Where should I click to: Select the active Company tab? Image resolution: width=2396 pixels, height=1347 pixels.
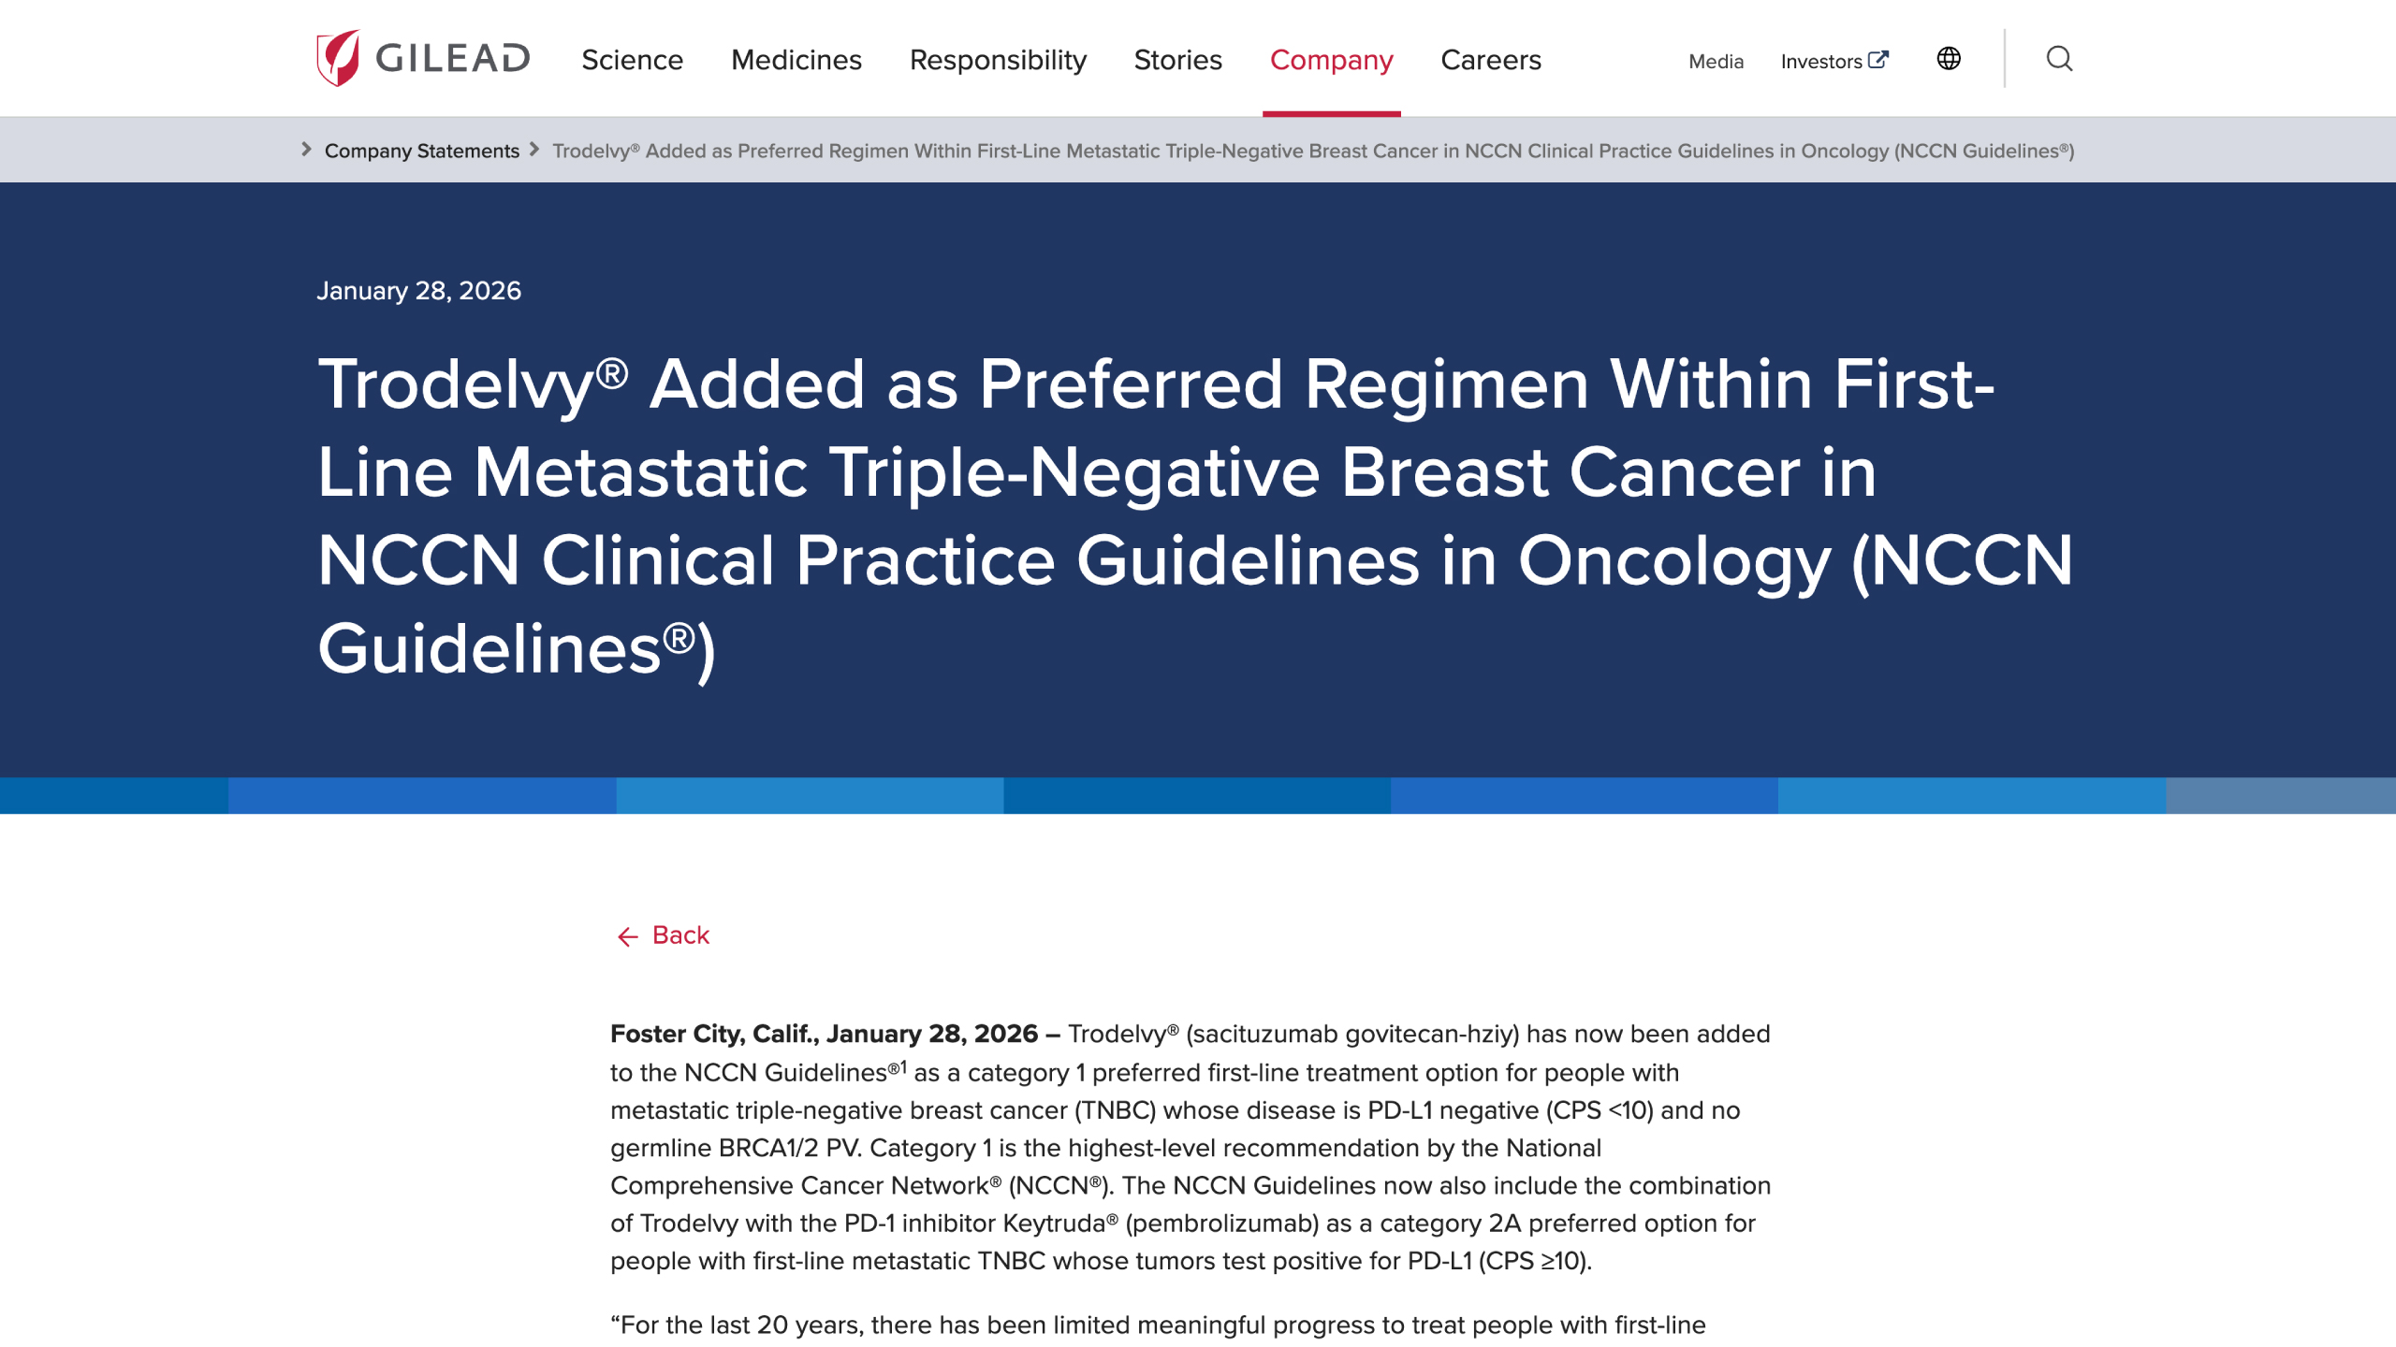pos(1331,60)
